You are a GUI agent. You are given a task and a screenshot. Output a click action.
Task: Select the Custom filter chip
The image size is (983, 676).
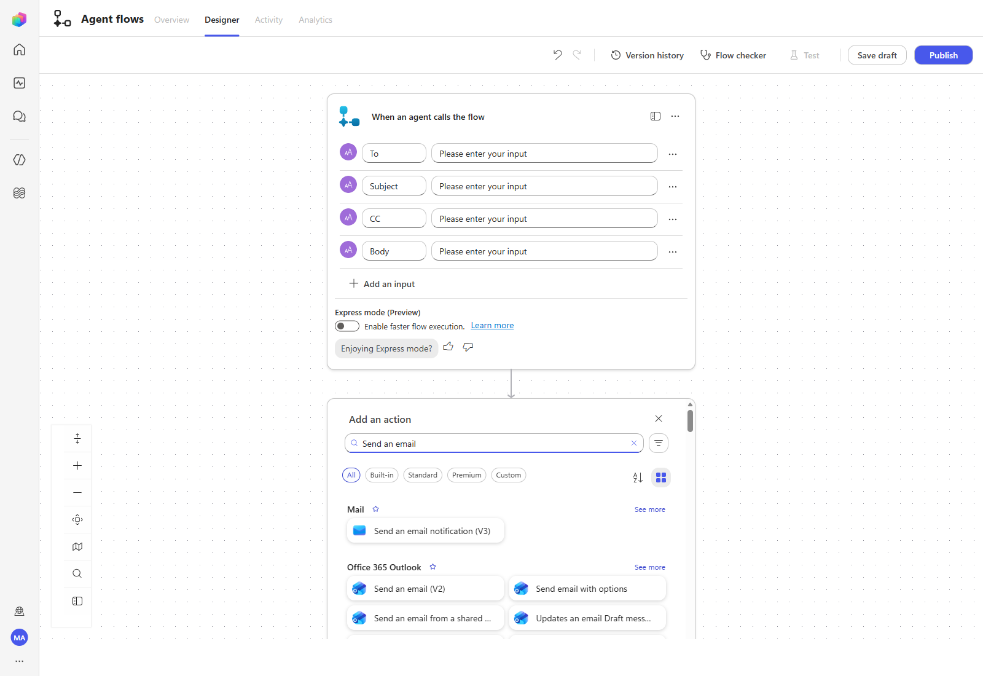[509, 475]
